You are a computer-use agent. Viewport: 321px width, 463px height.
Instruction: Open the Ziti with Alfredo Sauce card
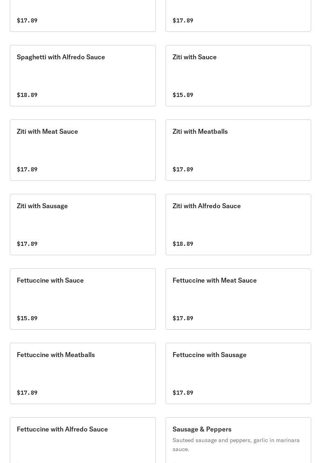[238, 224]
